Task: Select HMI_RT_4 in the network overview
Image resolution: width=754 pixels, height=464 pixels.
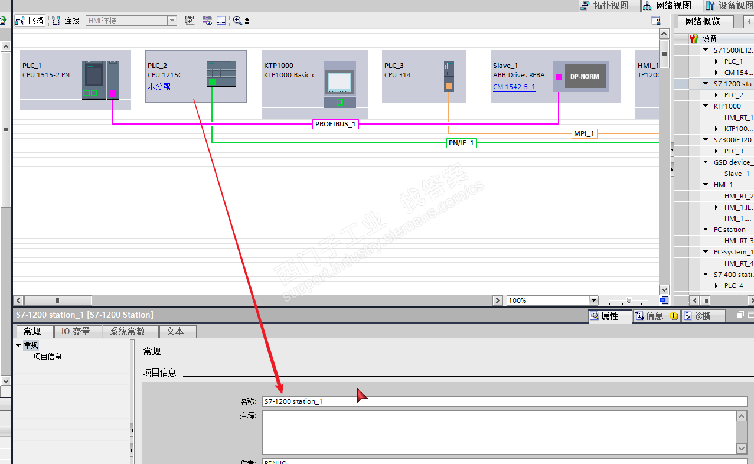Action: coord(739,263)
